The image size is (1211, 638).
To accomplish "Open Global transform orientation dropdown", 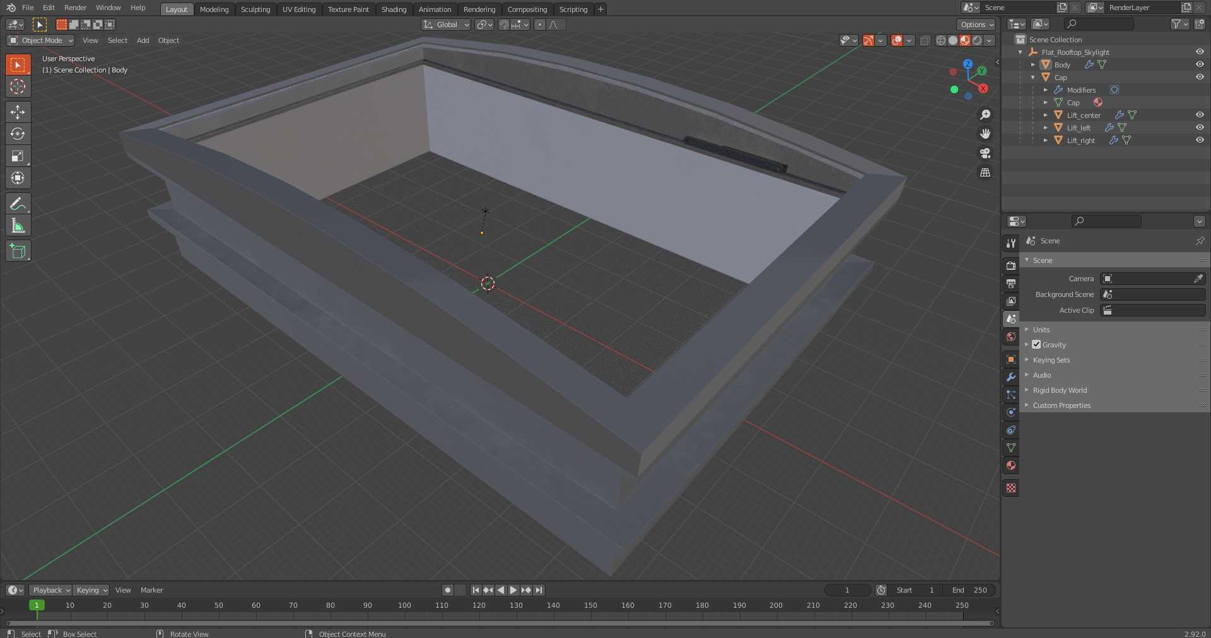I will click(x=446, y=25).
